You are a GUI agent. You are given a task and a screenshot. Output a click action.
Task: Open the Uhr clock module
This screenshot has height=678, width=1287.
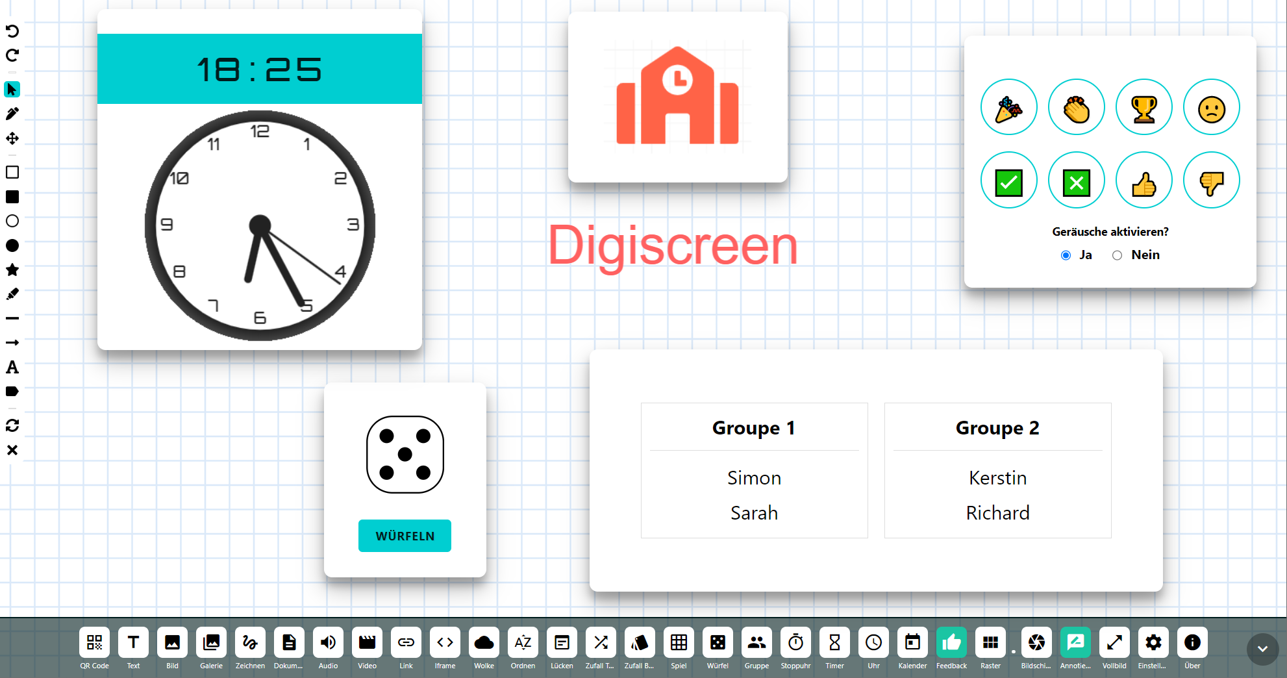coord(873,642)
